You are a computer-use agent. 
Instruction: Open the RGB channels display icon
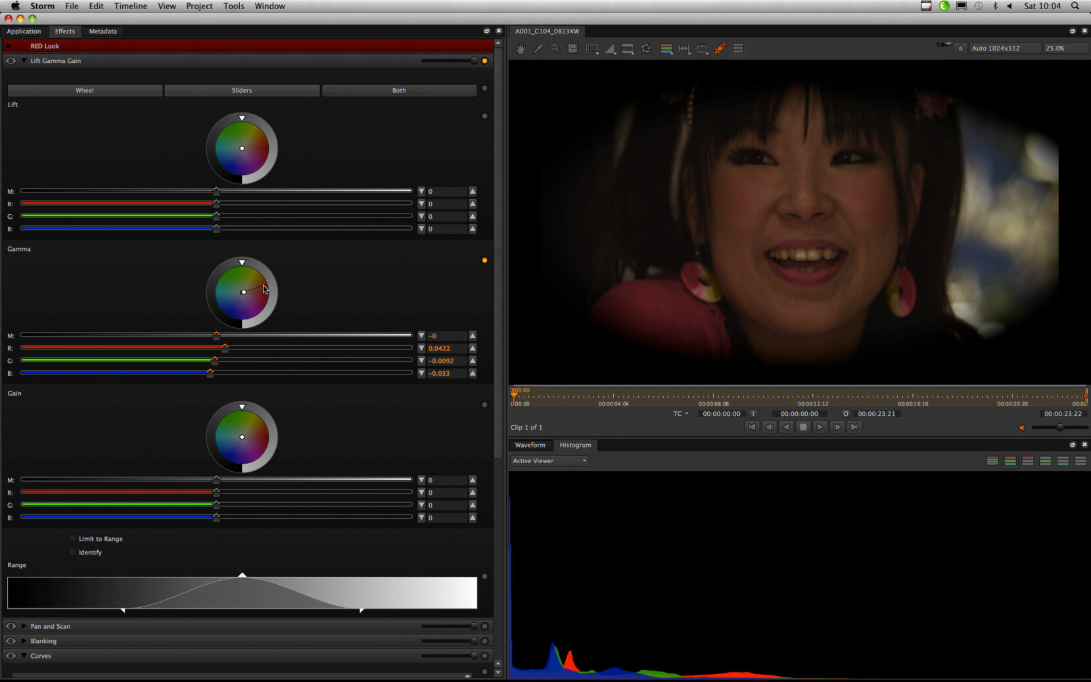[x=666, y=48]
